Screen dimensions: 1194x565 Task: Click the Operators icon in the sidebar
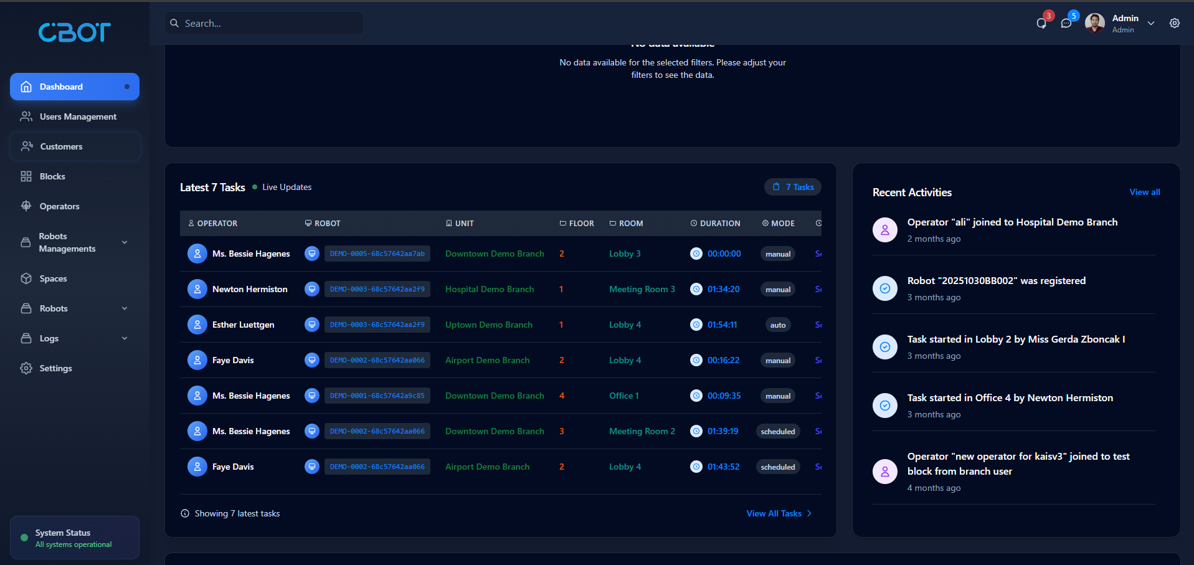pyautogui.click(x=26, y=206)
